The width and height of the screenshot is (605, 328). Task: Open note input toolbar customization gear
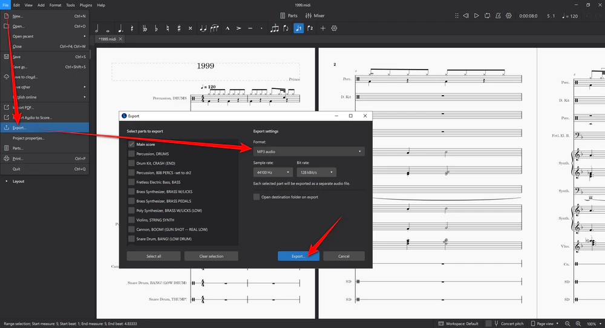pos(334,28)
